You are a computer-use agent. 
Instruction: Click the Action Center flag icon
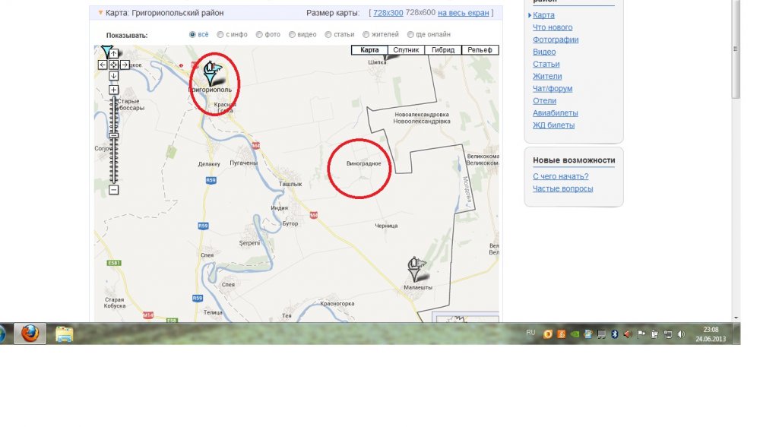[641, 334]
